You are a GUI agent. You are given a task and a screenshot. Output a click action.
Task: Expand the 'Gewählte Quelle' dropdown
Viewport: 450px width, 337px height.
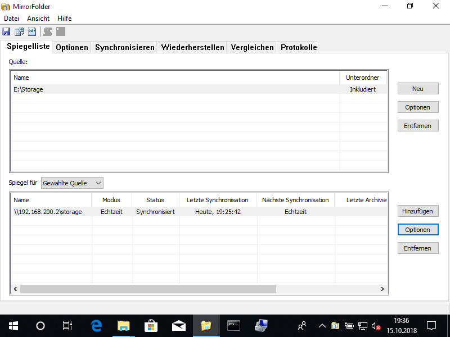[x=73, y=183]
